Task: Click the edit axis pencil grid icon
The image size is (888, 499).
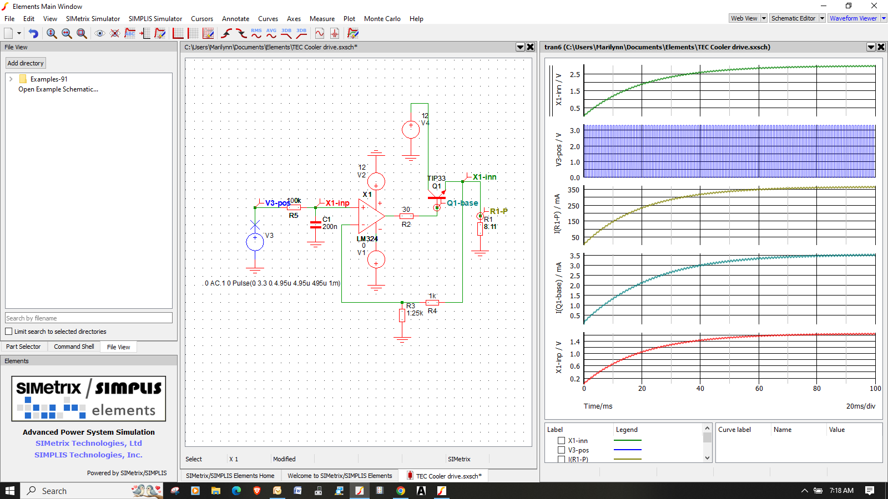Action: coord(208,33)
